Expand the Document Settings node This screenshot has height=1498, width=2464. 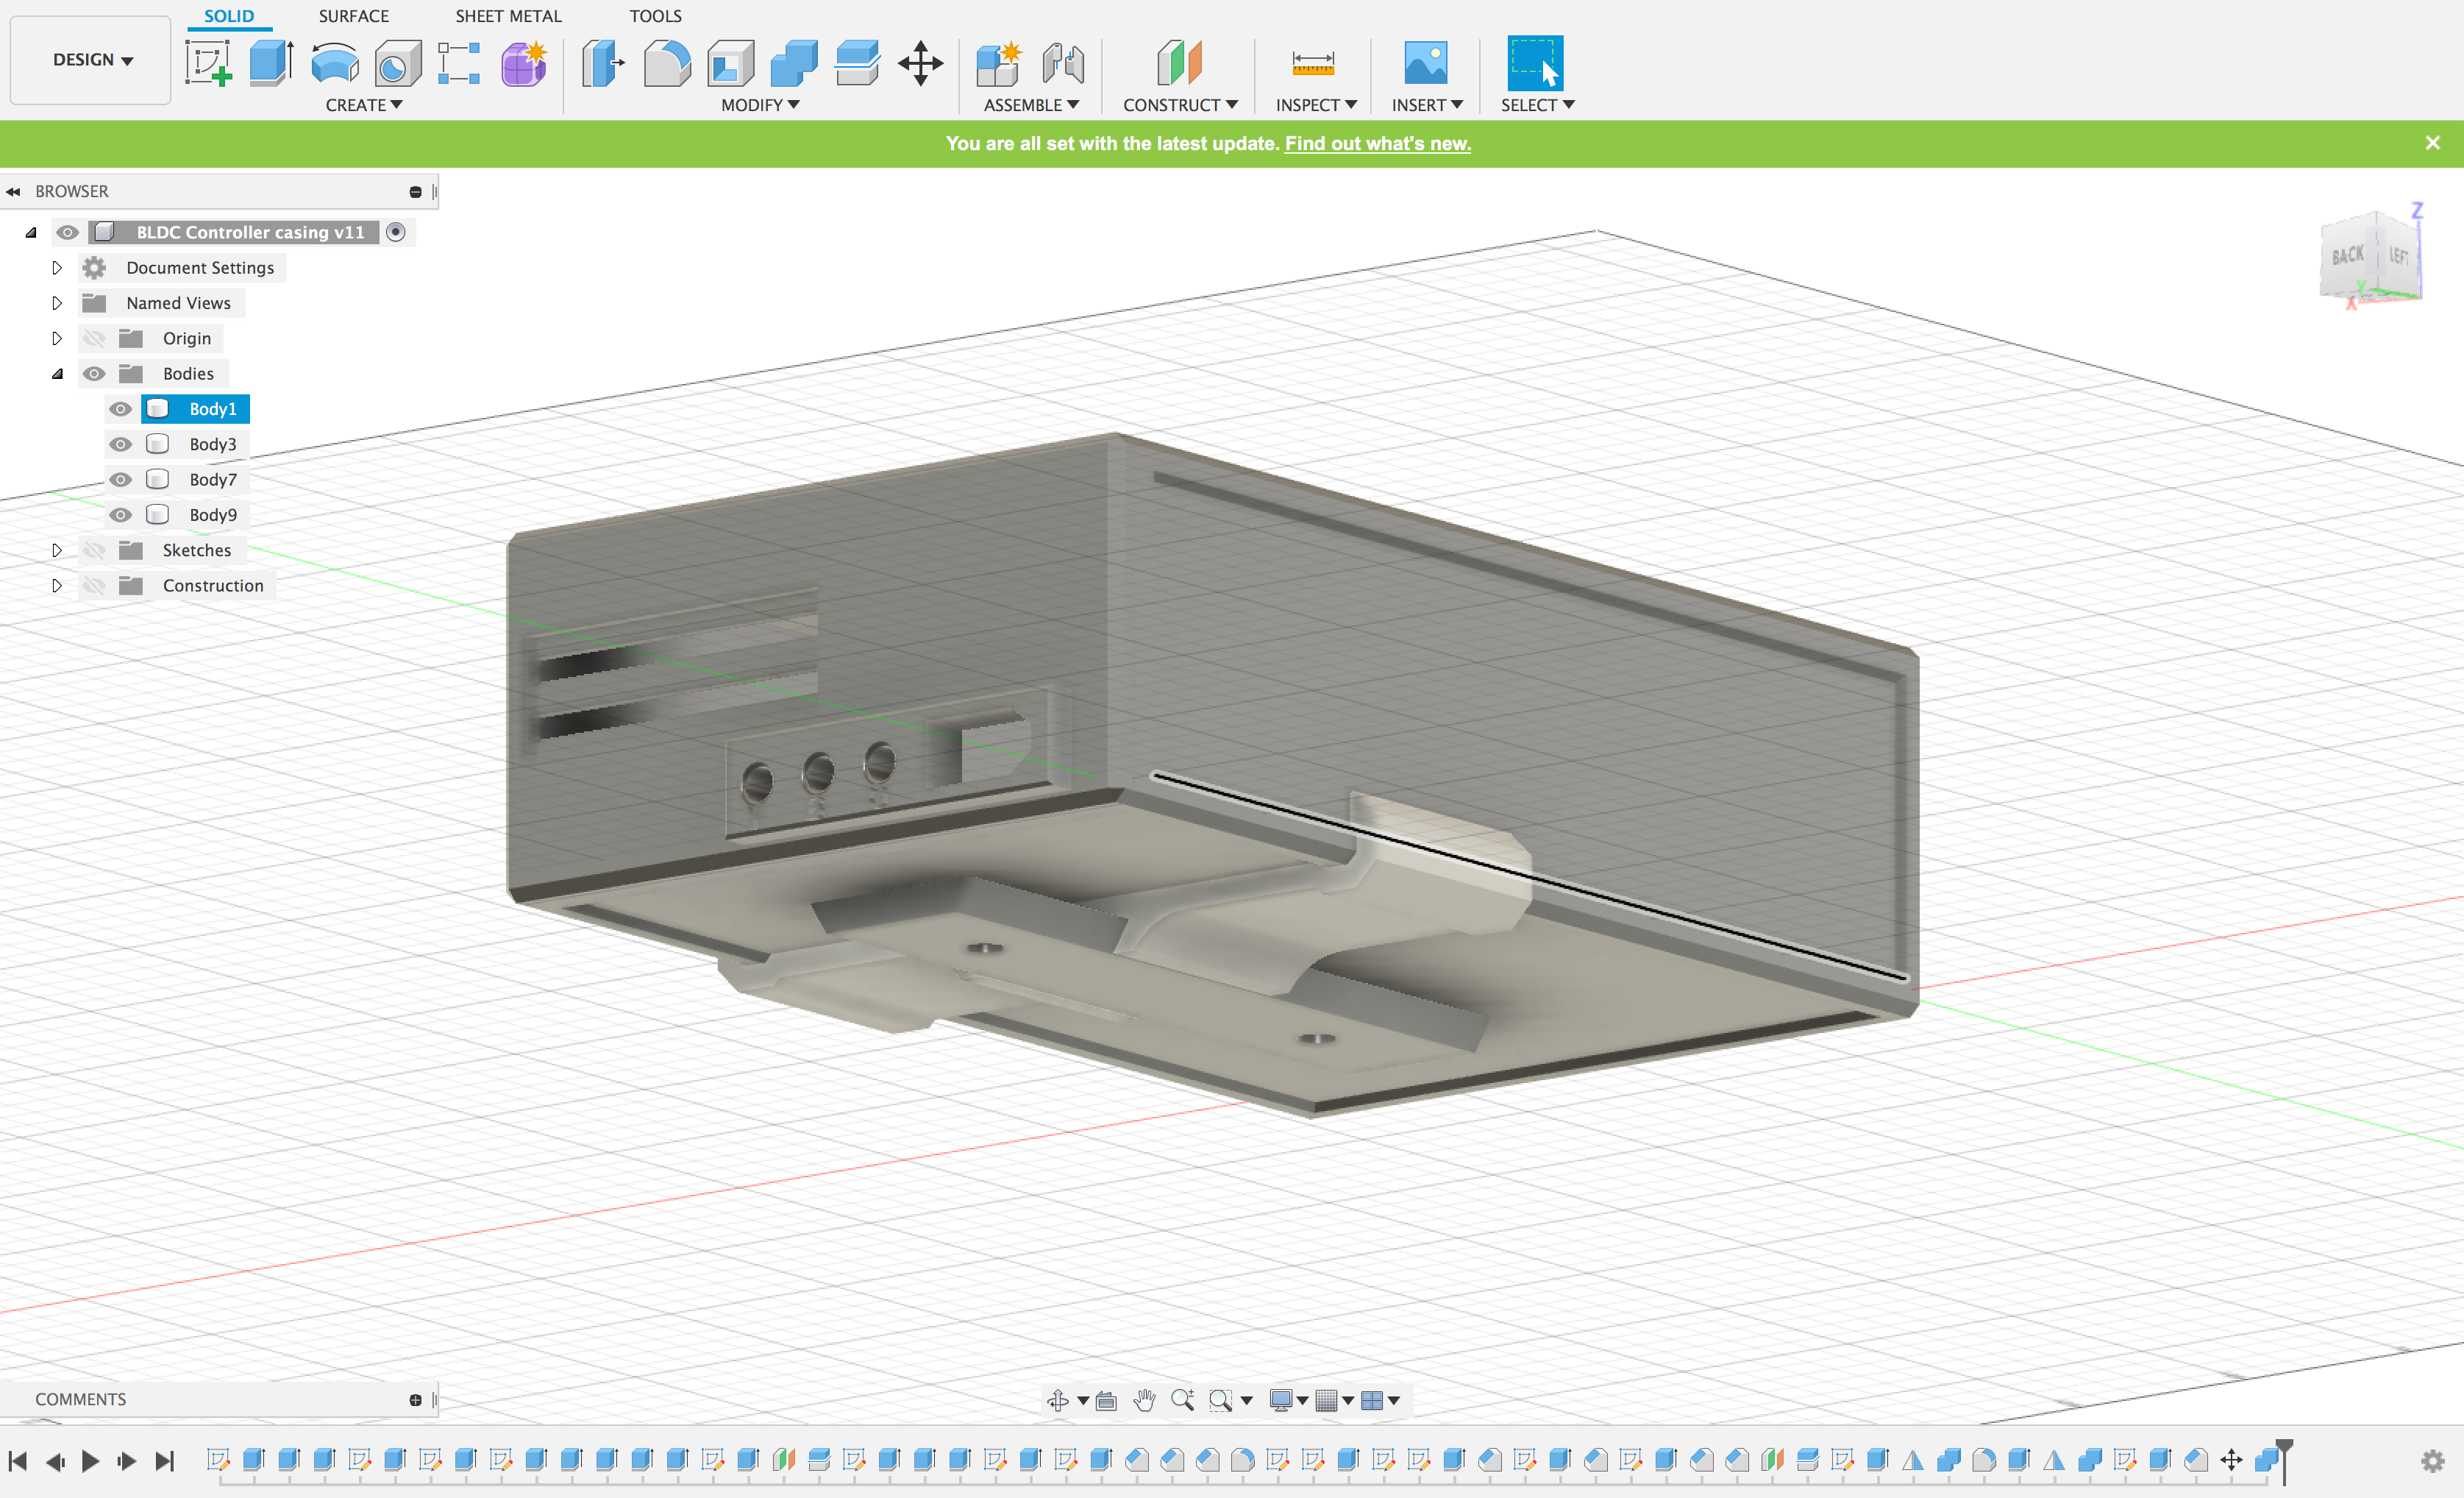(x=57, y=268)
